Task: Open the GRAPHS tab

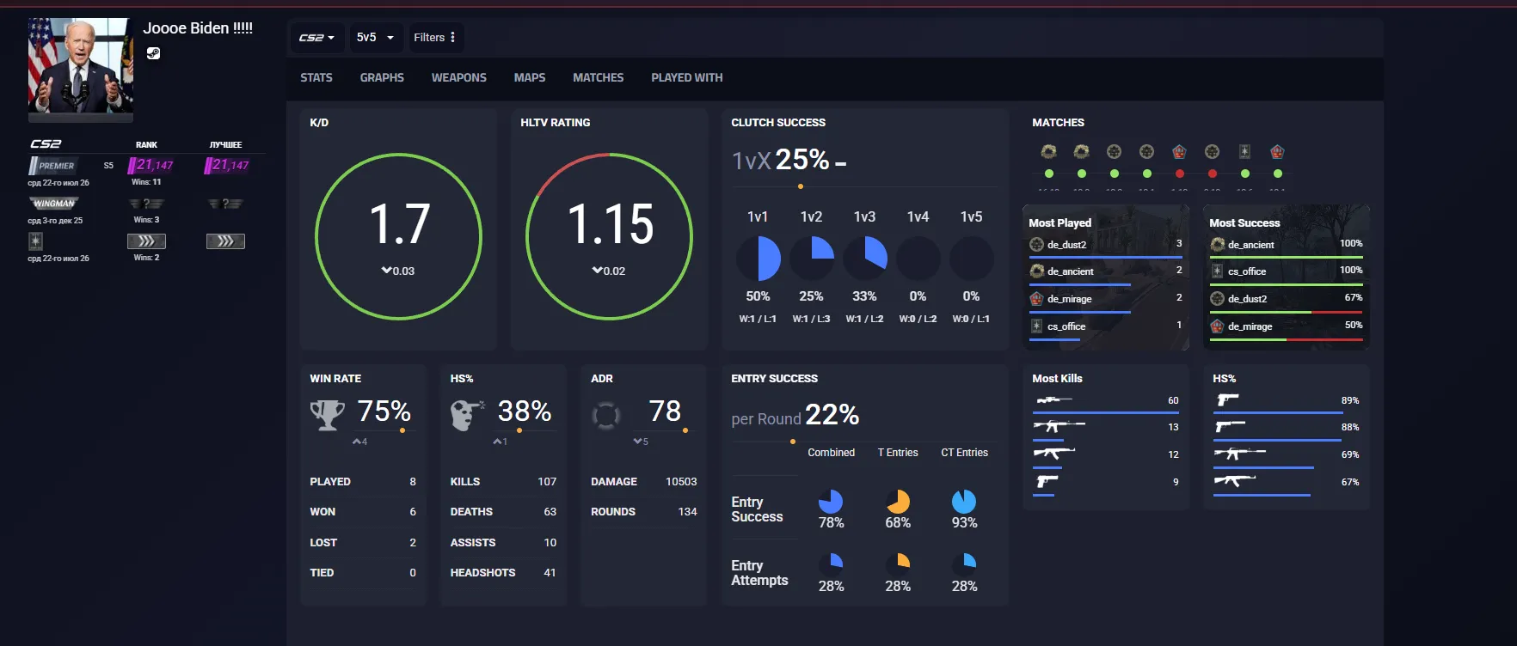Action: (382, 78)
